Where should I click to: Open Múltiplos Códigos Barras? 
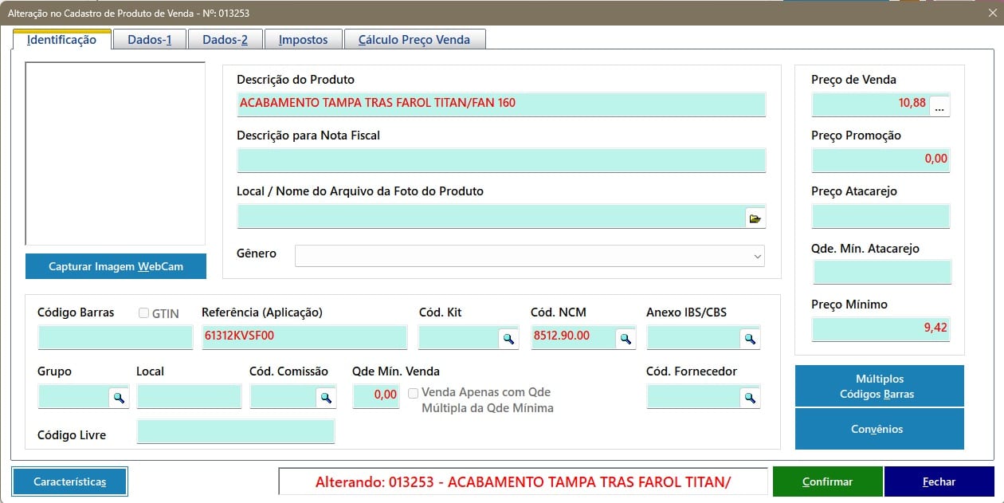tap(880, 386)
